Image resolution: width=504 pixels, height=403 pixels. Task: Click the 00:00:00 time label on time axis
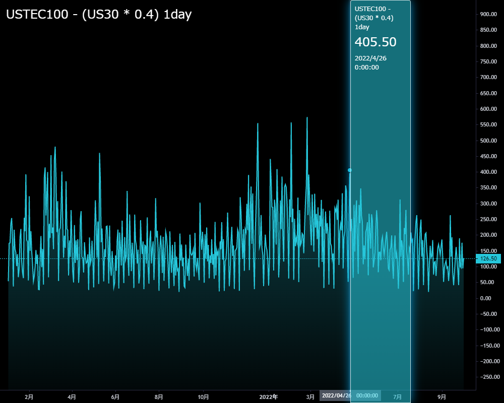click(x=367, y=396)
